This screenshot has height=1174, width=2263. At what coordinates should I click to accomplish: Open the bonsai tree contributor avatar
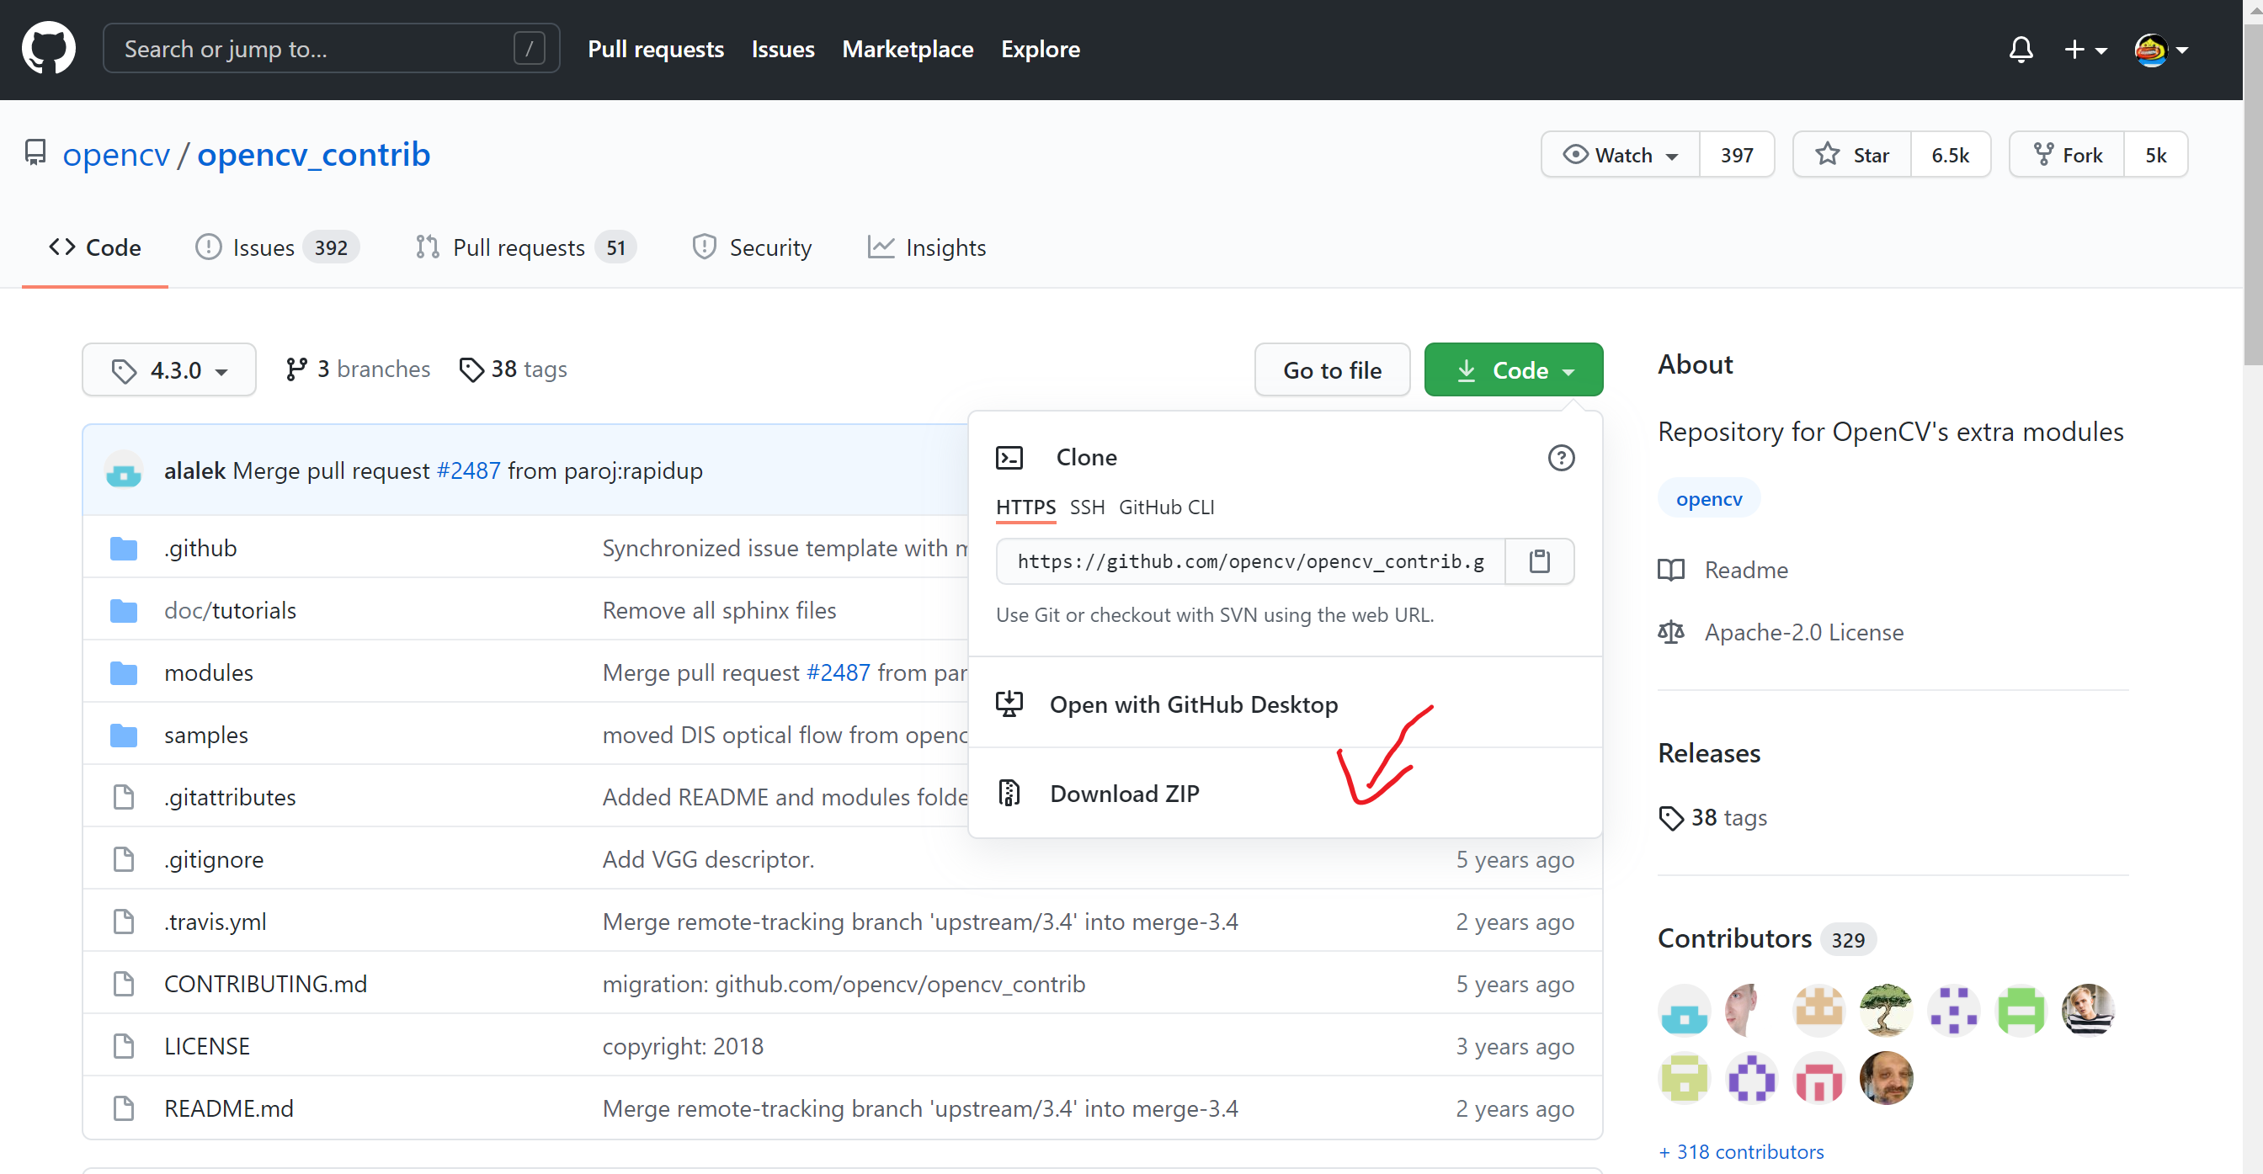pyautogui.click(x=1885, y=1011)
